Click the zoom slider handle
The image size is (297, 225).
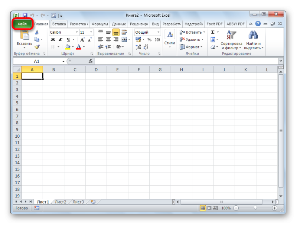255,208
